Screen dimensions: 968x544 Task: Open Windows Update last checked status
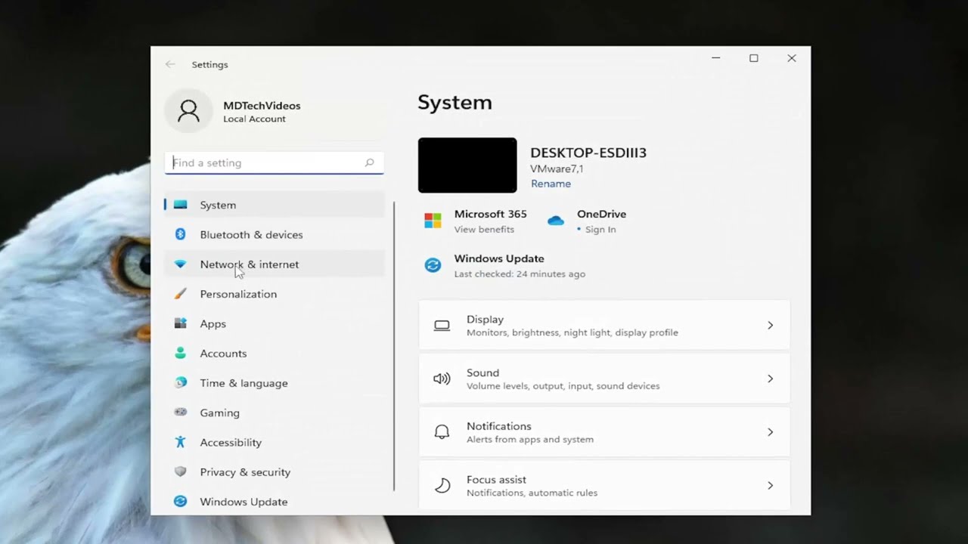click(x=520, y=274)
